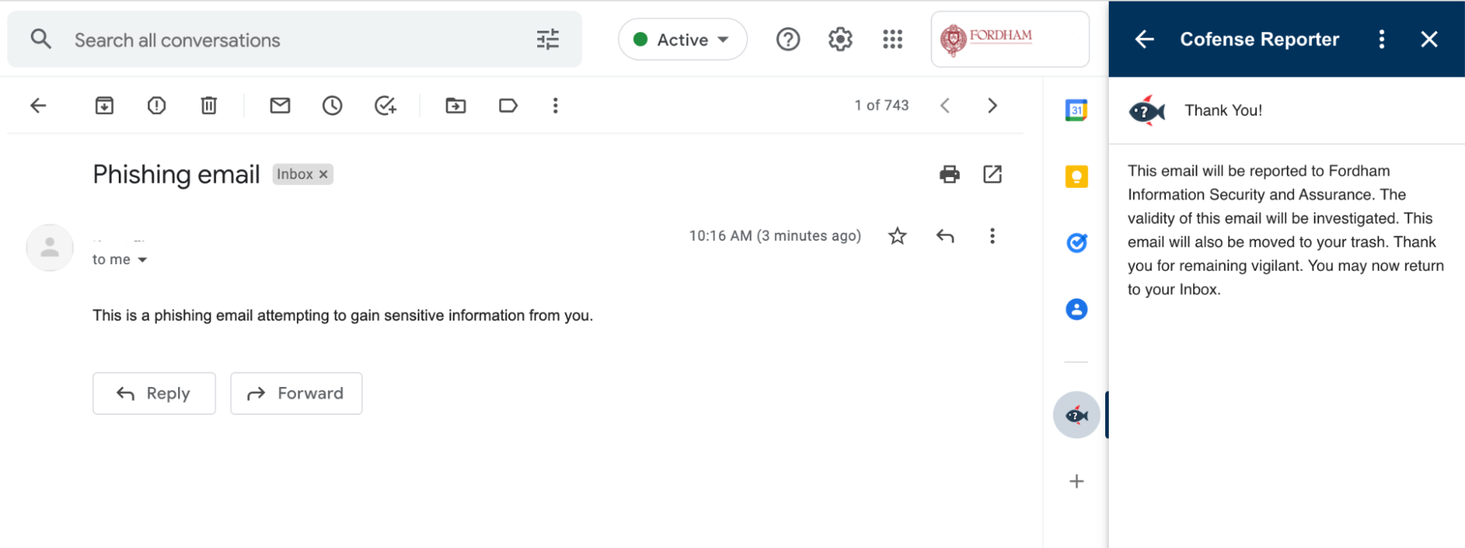Toggle the Cofense Reporter fish add-on

tap(1076, 416)
